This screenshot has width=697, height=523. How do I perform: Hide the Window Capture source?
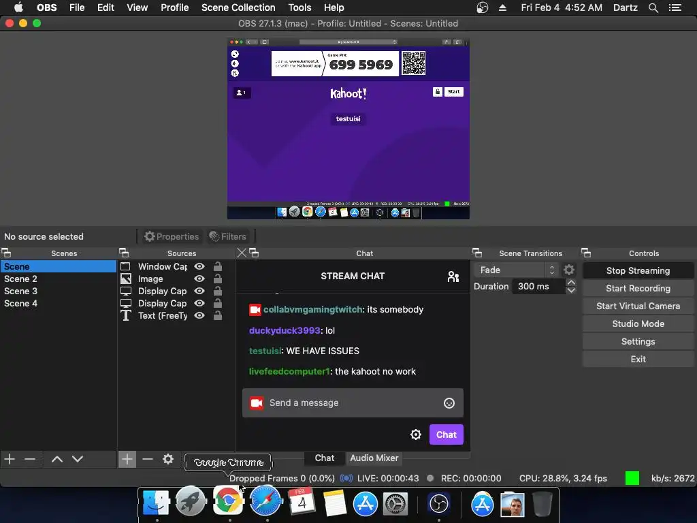199,266
